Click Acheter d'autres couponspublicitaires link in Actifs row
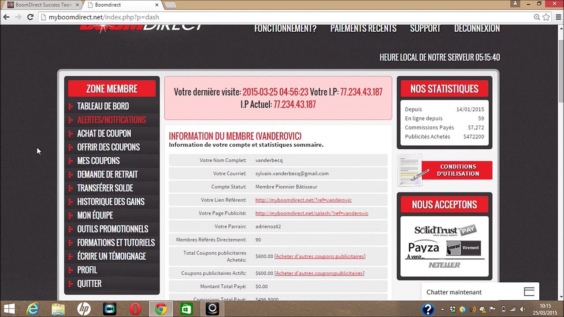This screenshot has height=317, width=564. 319,273
